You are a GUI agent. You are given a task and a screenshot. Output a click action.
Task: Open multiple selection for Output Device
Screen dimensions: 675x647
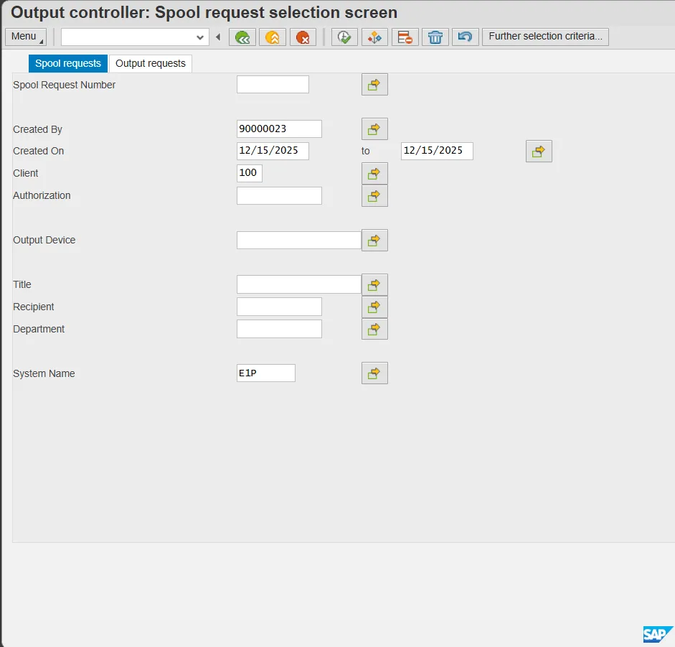[374, 241]
